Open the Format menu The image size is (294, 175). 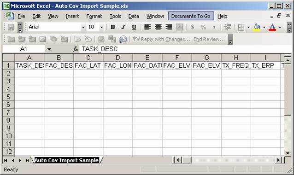[x=94, y=16]
